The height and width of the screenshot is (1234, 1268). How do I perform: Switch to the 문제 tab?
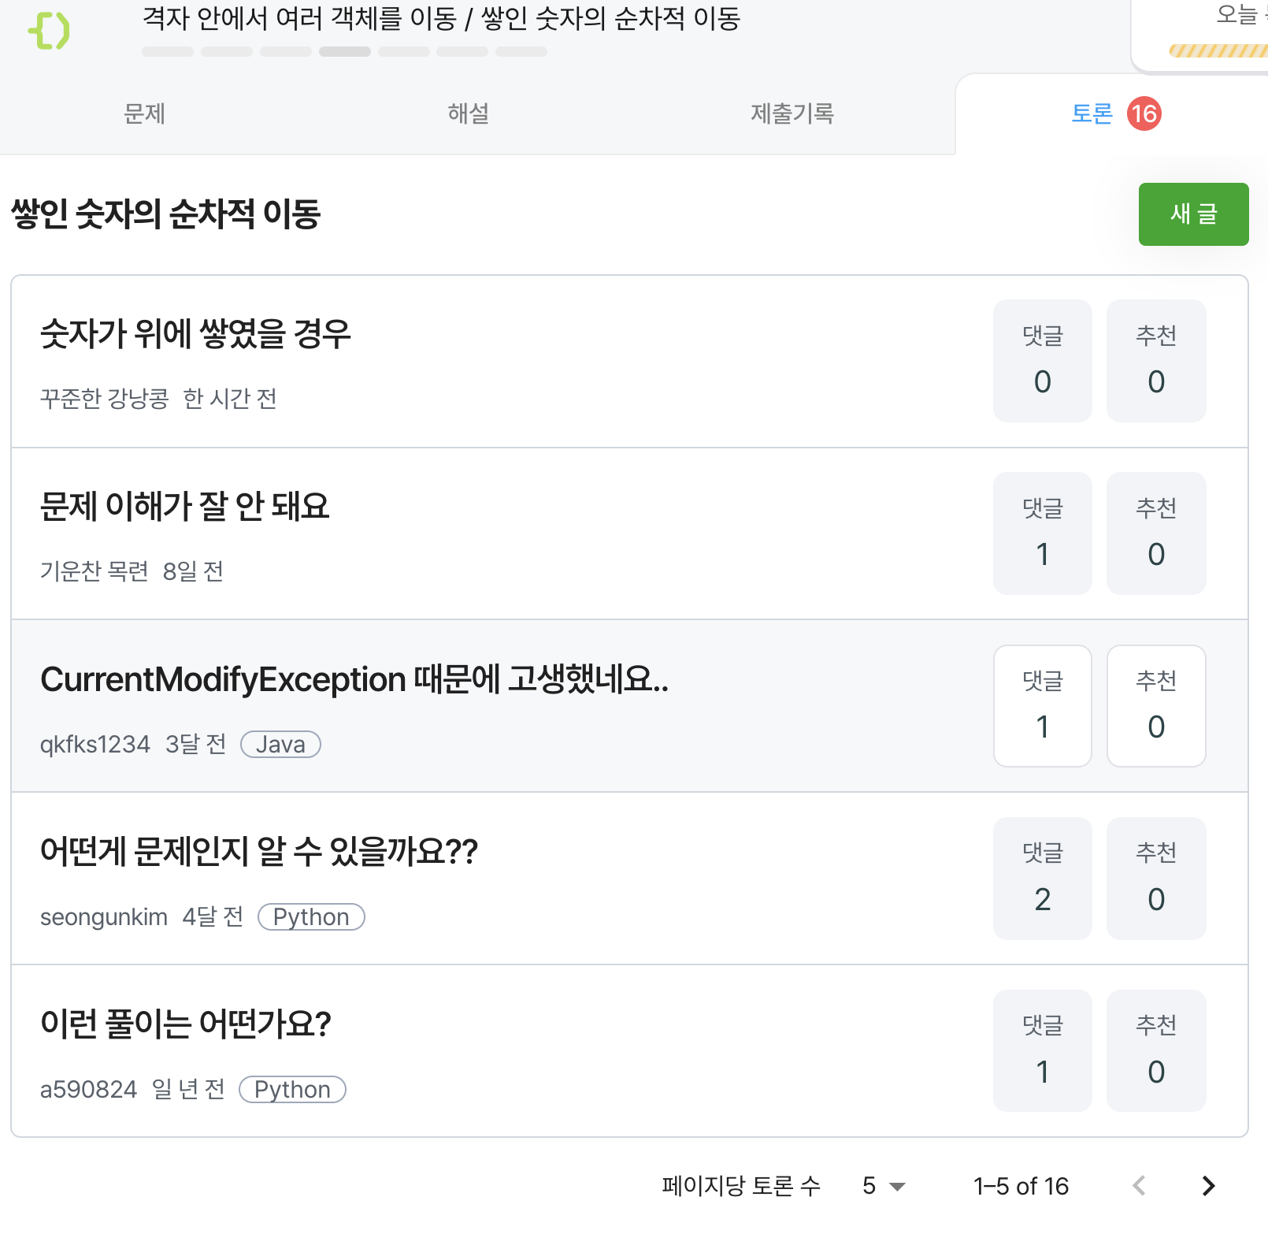(x=145, y=114)
